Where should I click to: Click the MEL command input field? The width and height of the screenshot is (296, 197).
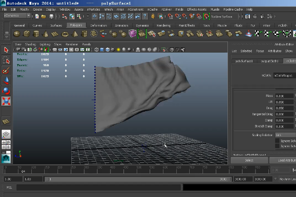[99, 187]
